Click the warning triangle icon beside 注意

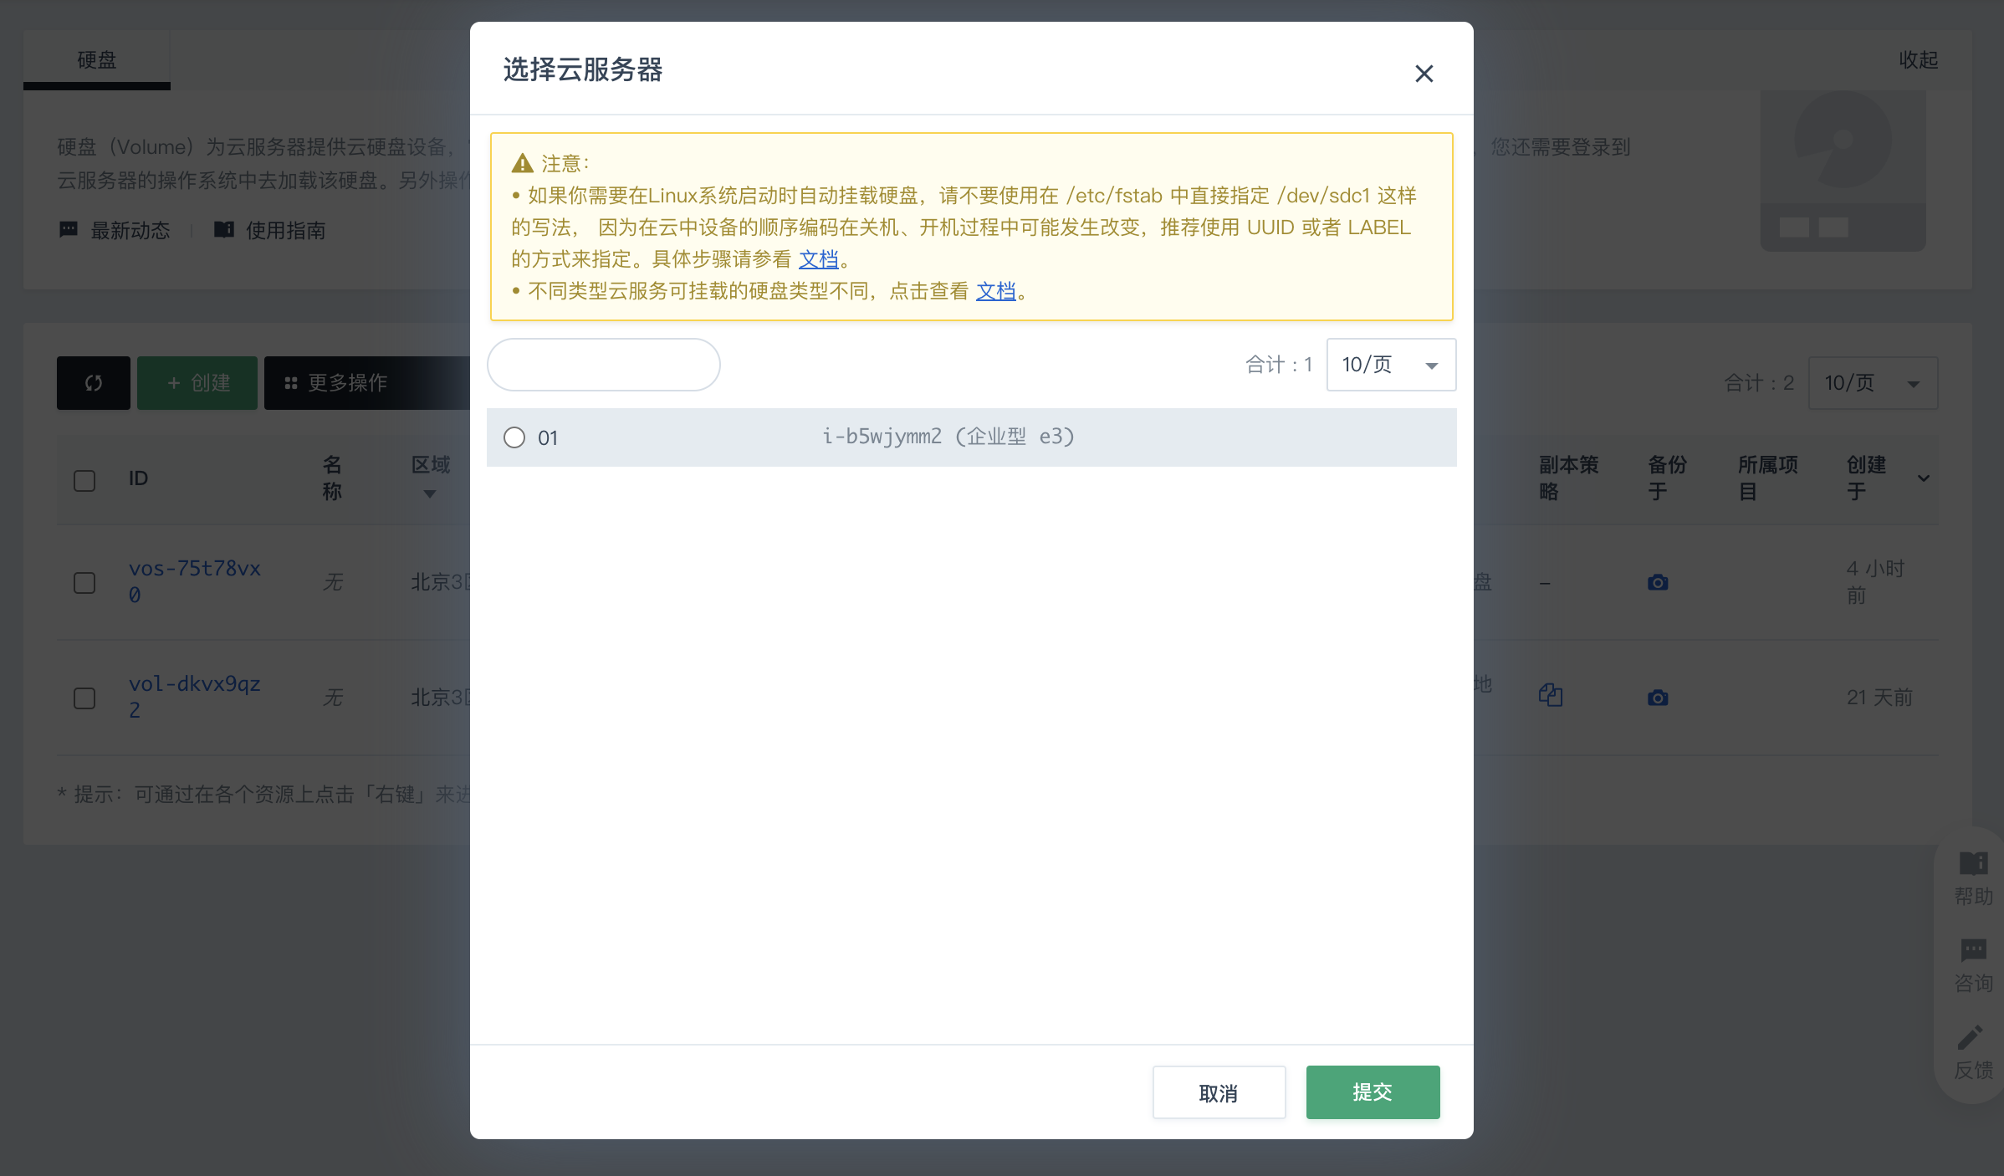point(523,163)
